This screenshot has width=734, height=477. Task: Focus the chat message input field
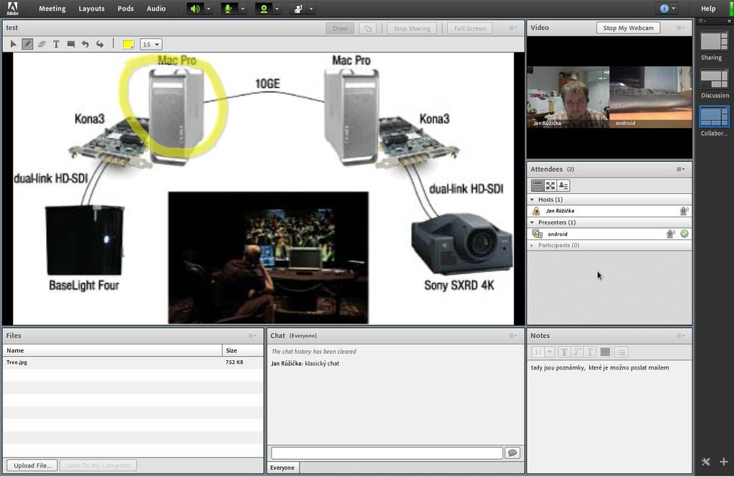coord(386,453)
